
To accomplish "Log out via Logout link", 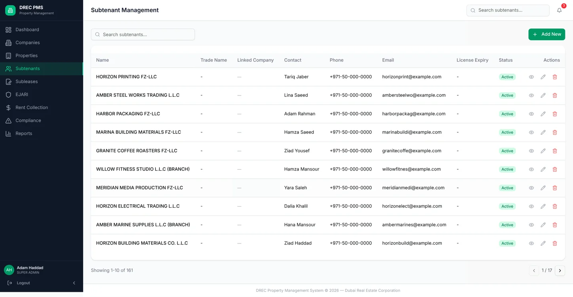I will (x=23, y=283).
